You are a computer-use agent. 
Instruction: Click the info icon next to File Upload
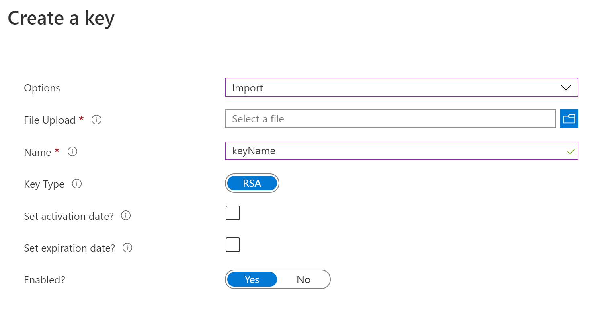point(96,120)
